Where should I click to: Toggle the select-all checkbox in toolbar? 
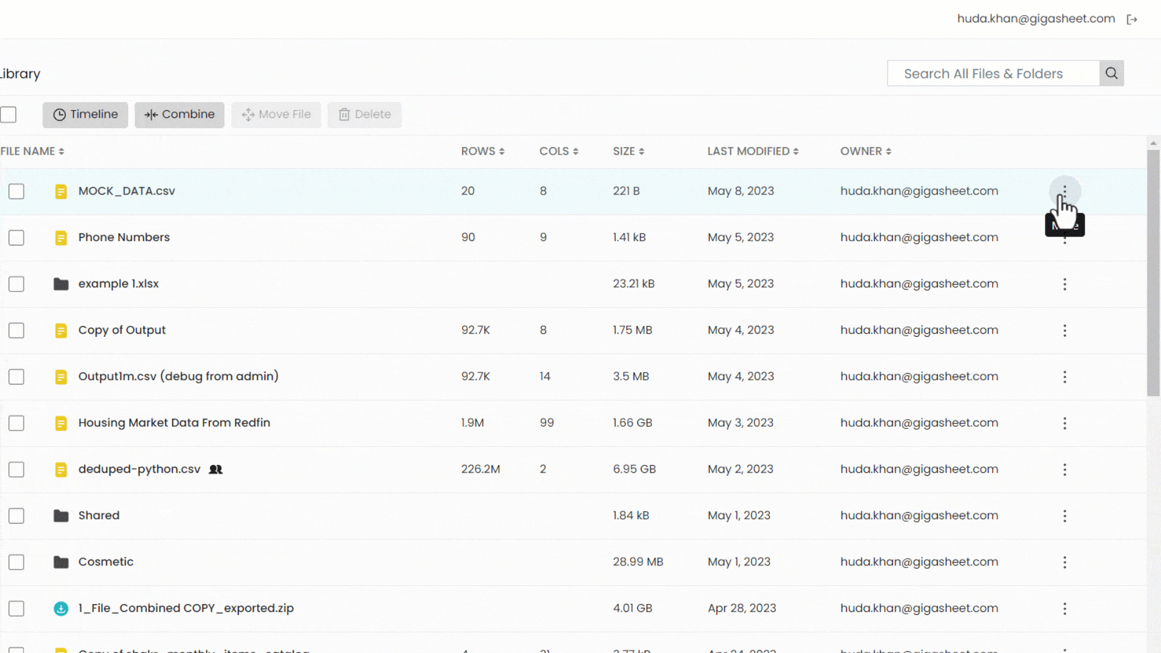(x=8, y=114)
